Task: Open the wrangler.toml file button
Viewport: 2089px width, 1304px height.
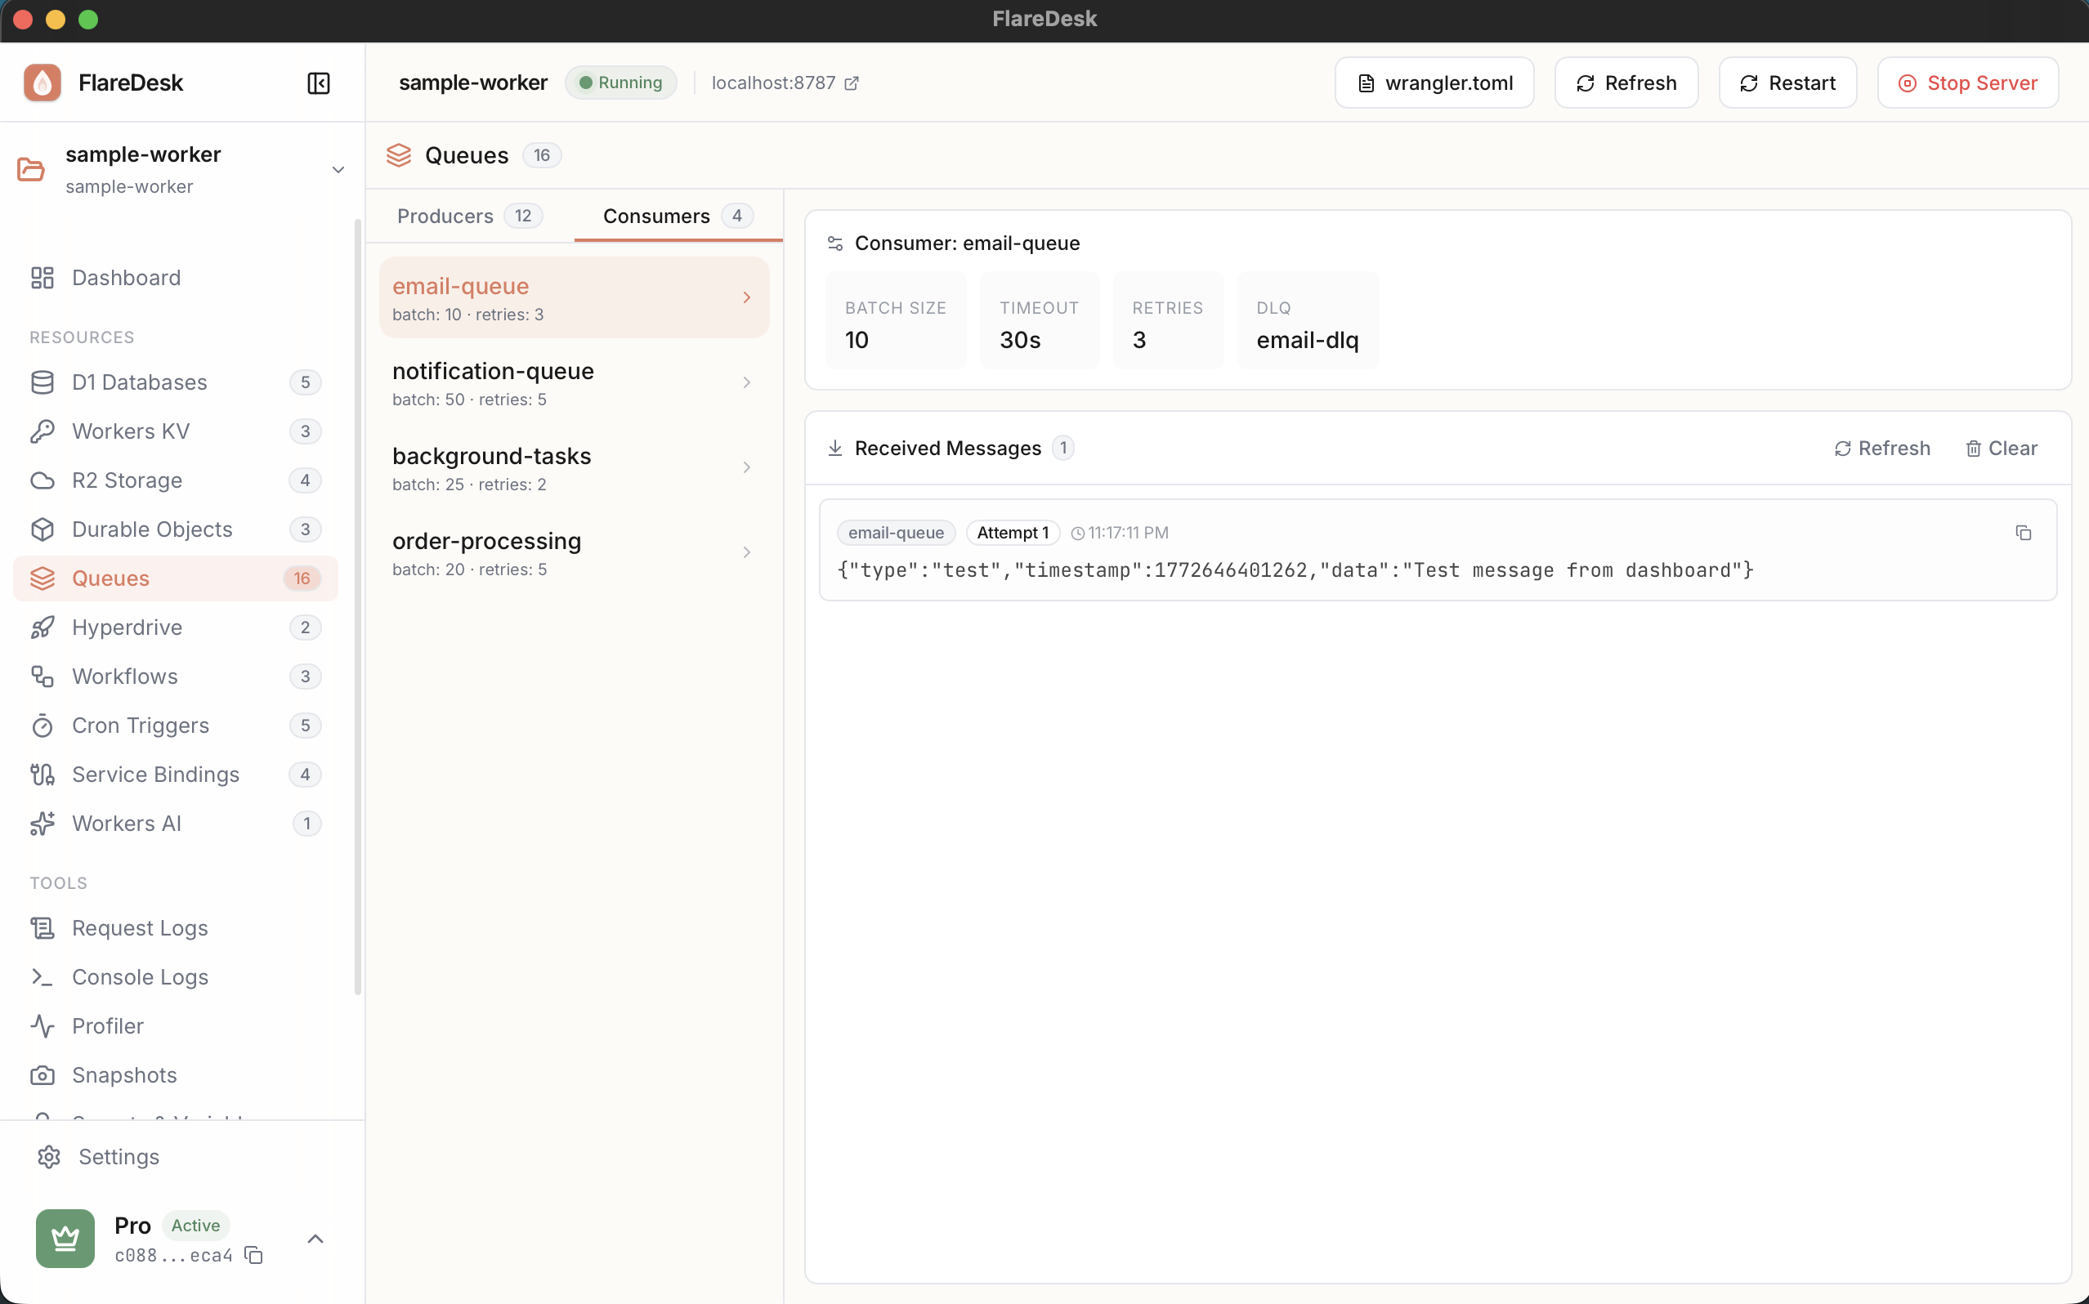Action: tap(1434, 83)
